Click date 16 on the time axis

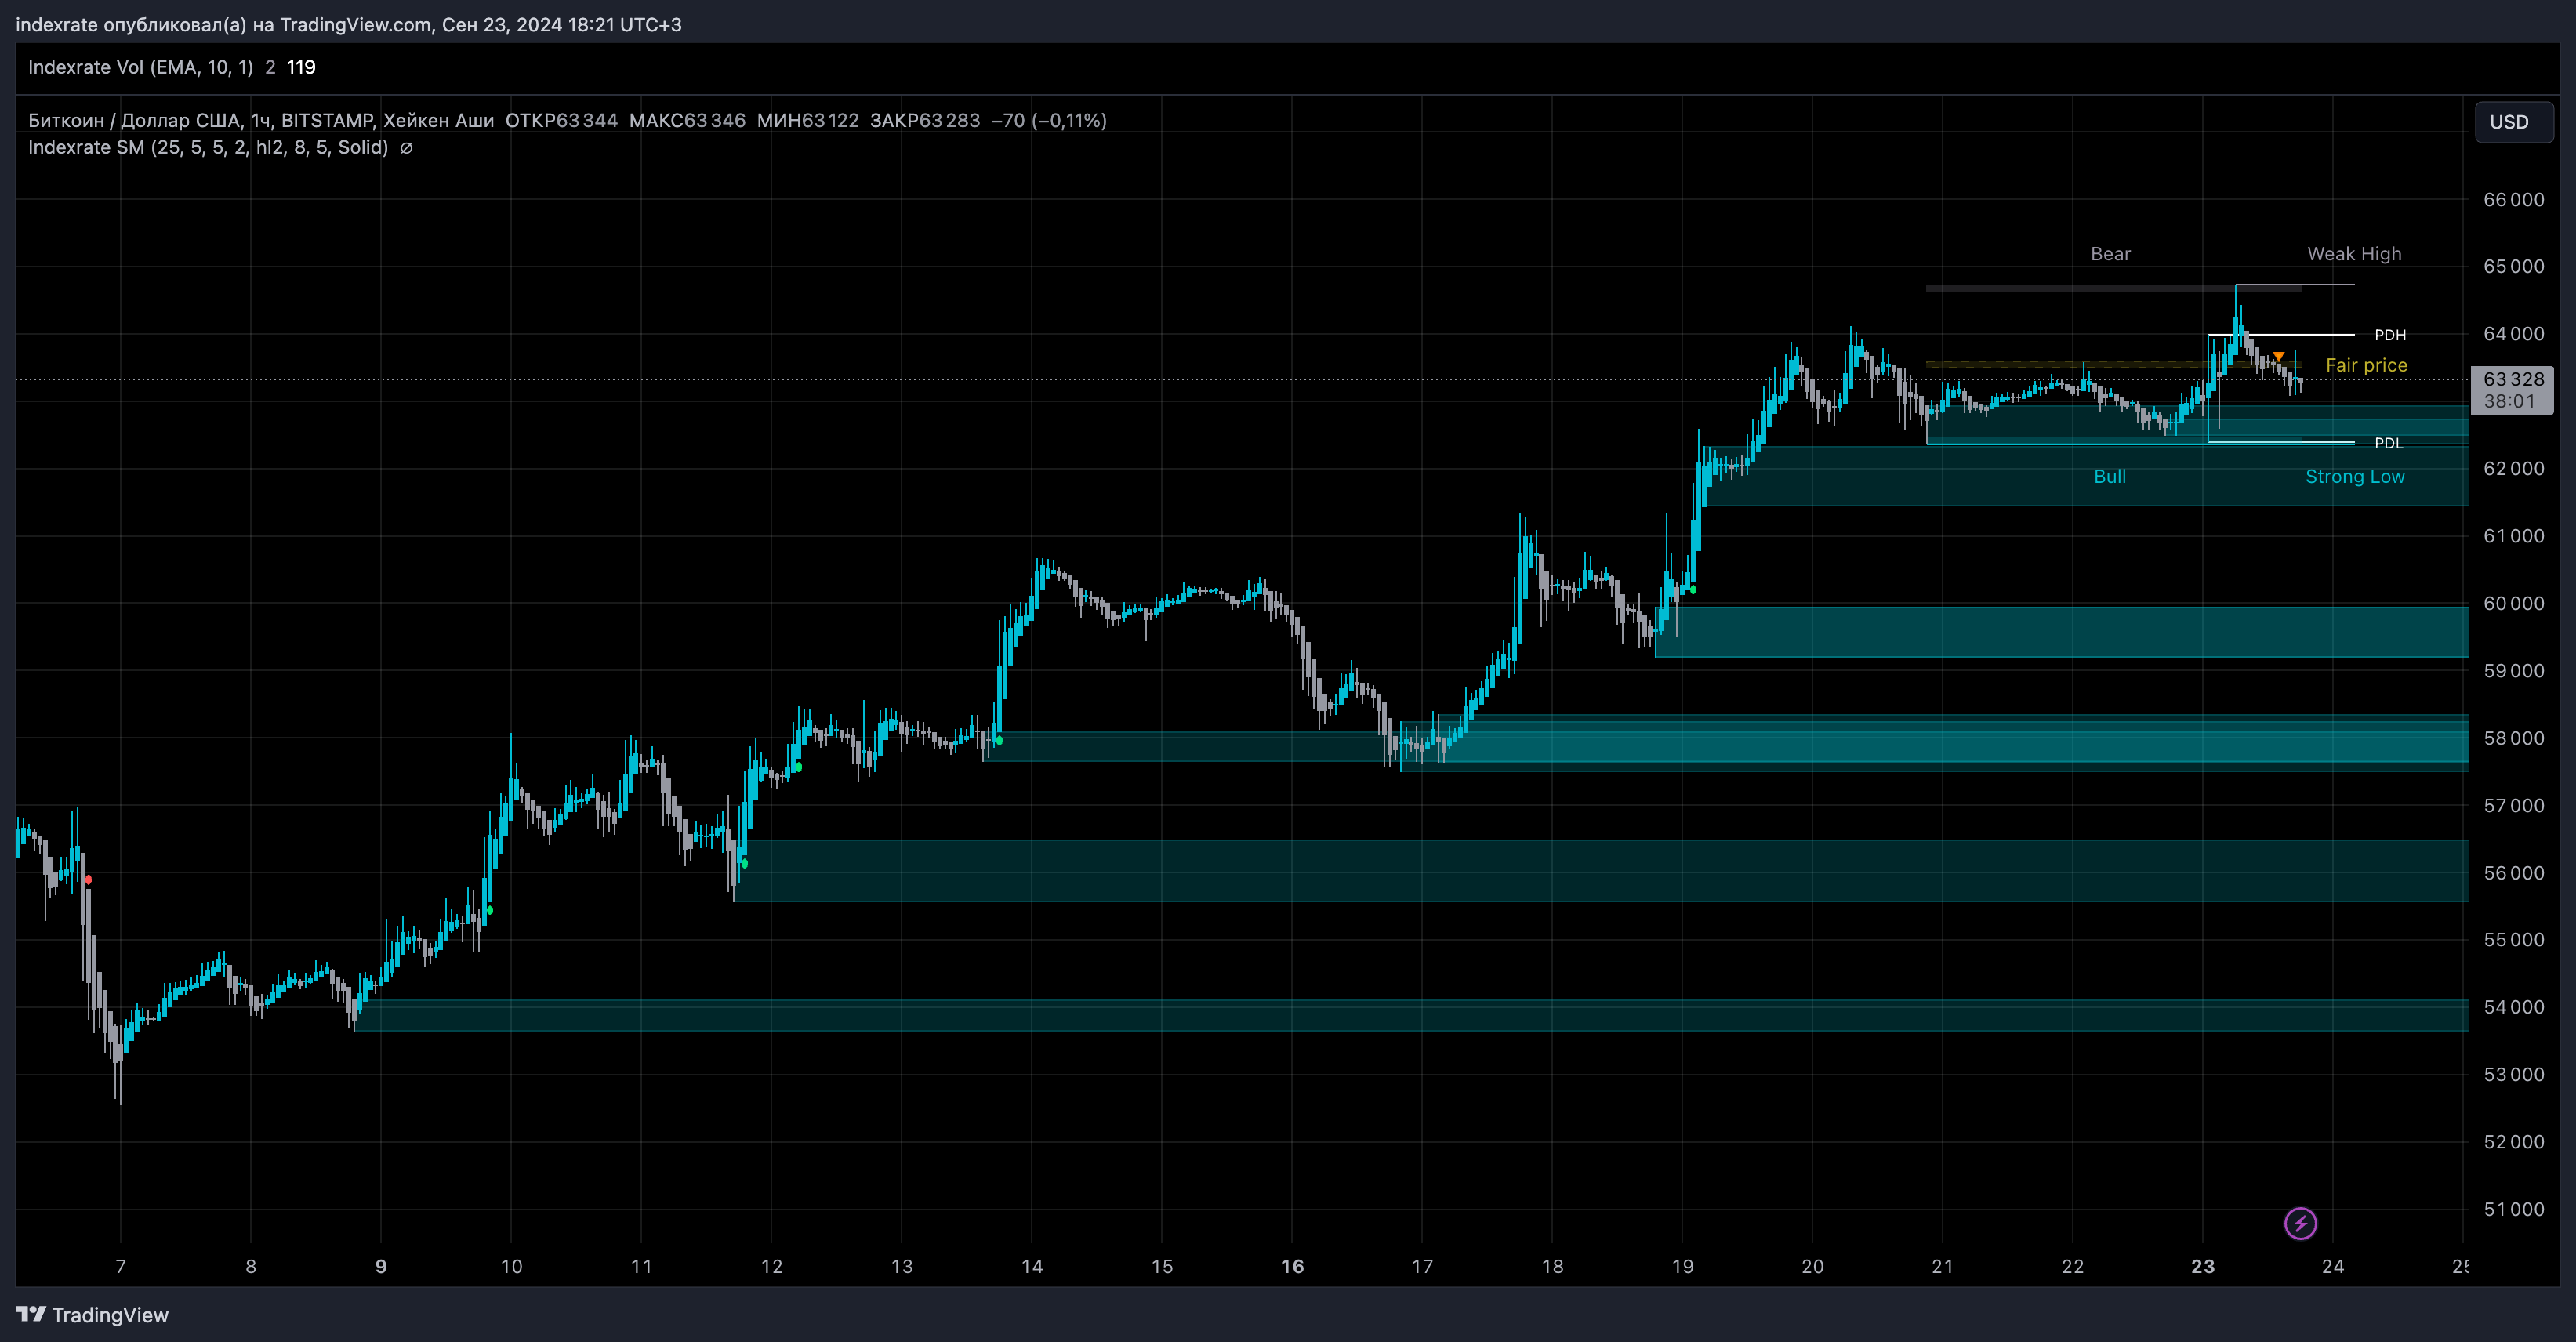(1292, 1266)
